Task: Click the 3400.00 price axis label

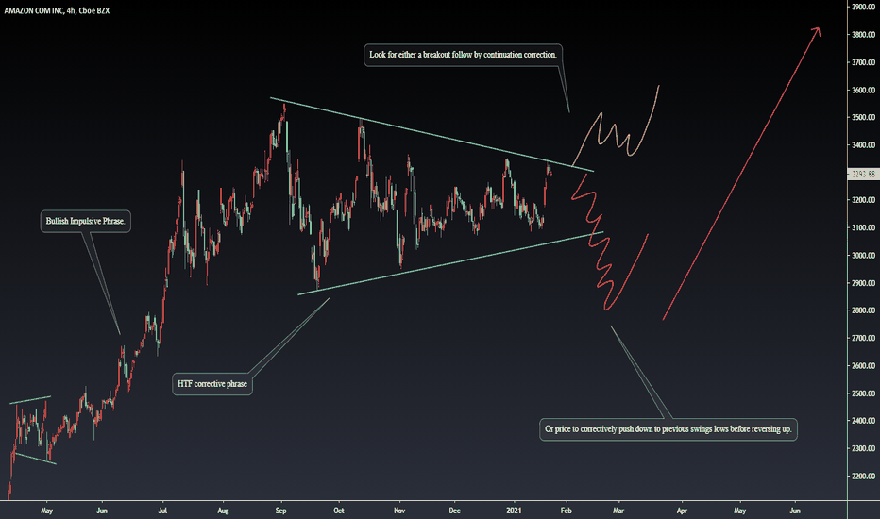Action: [864, 144]
